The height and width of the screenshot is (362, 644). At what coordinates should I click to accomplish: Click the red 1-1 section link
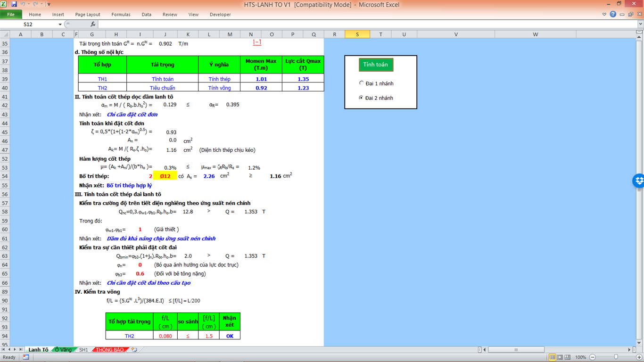click(257, 42)
